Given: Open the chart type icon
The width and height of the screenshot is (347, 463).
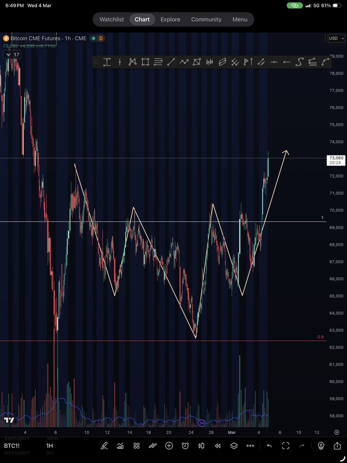Looking at the screenshot, I should 120,446.
